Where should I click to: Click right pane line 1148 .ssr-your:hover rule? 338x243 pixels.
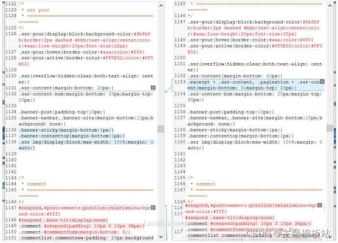pos(250,40)
